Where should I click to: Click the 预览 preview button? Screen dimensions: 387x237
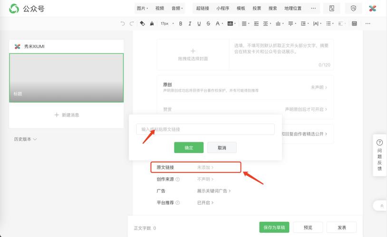308,228
